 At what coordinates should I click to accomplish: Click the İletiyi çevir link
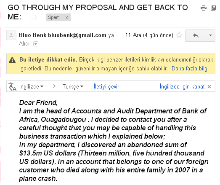(106, 86)
